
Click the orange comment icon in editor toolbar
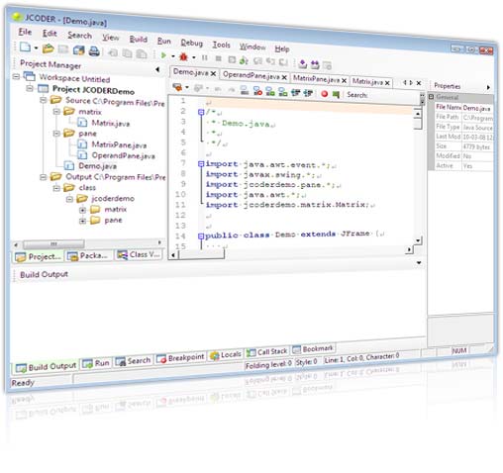[x=177, y=87]
